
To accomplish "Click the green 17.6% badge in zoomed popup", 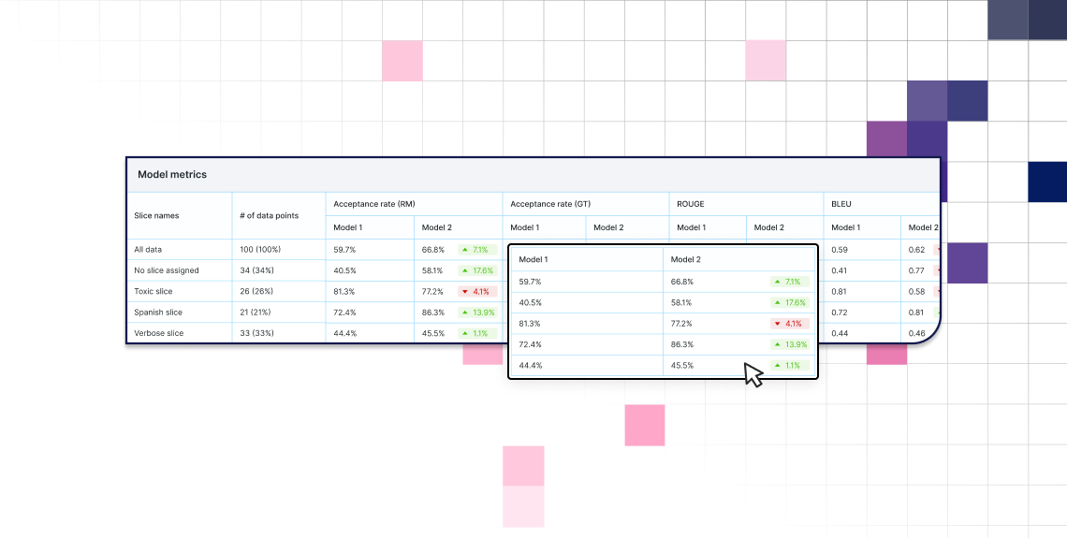I will [x=790, y=302].
